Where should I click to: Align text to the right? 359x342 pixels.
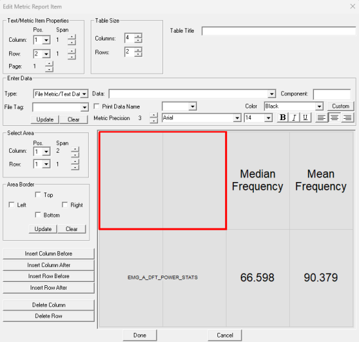pyautogui.click(x=347, y=117)
